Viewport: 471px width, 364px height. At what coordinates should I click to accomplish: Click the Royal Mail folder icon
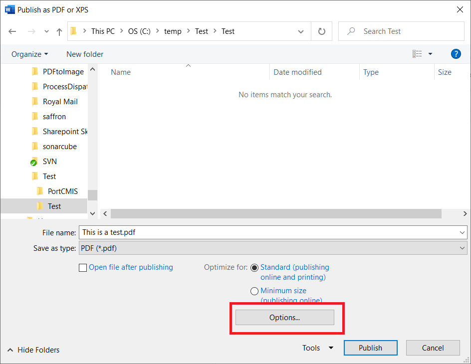point(35,102)
